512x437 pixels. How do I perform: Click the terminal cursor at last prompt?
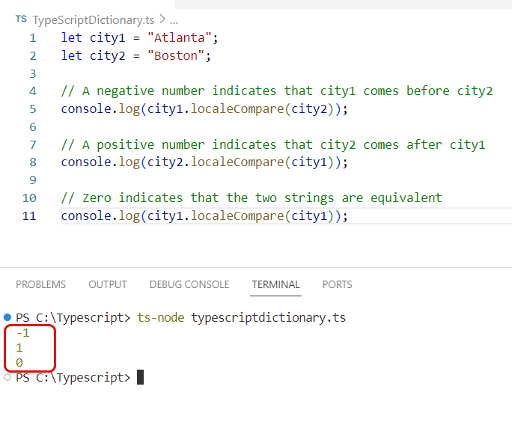click(141, 377)
